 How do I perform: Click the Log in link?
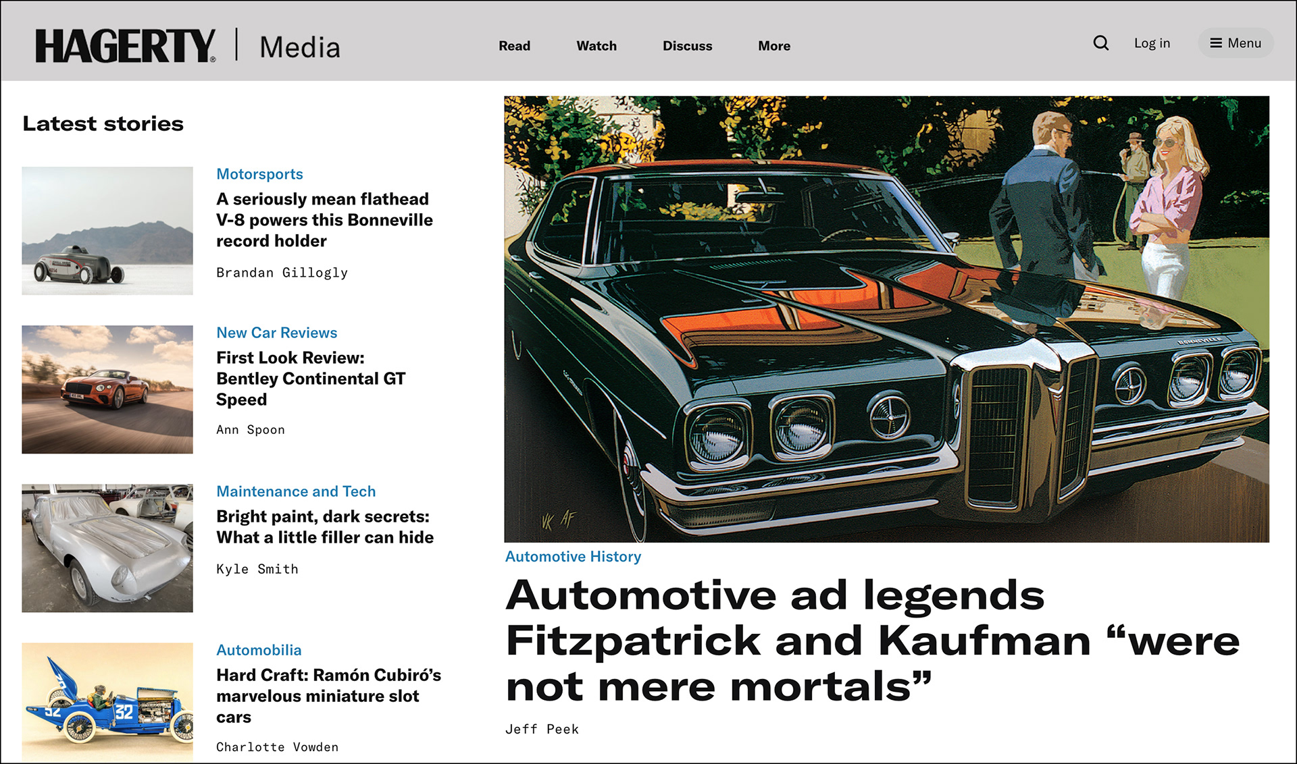(x=1152, y=43)
